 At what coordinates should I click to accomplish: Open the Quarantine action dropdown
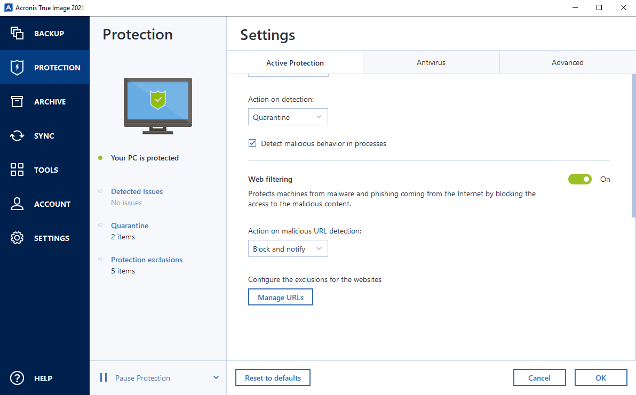click(x=288, y=117)
